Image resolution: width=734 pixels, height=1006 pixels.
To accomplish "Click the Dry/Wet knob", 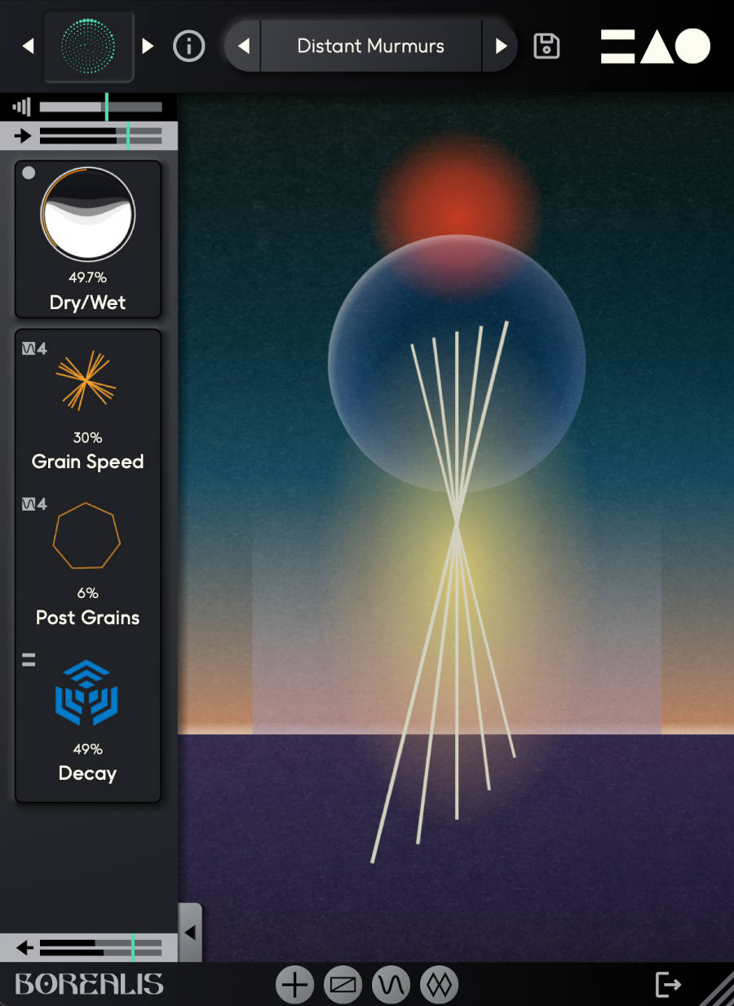I will 87,213.
